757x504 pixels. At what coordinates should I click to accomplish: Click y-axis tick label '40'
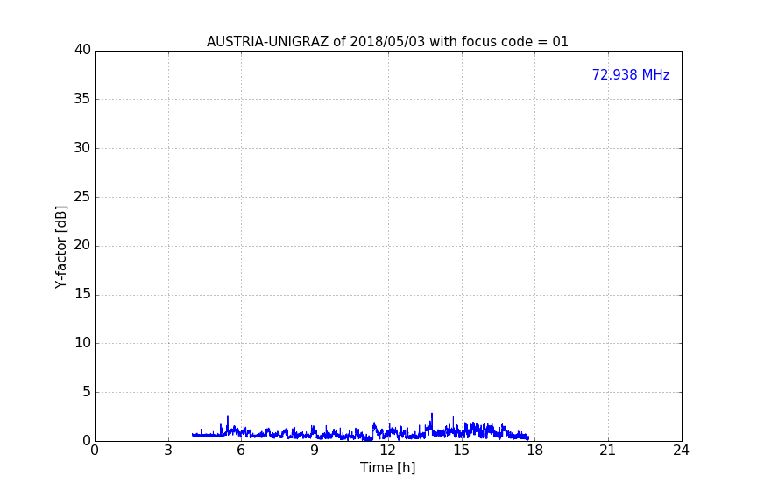pos(82,50)
